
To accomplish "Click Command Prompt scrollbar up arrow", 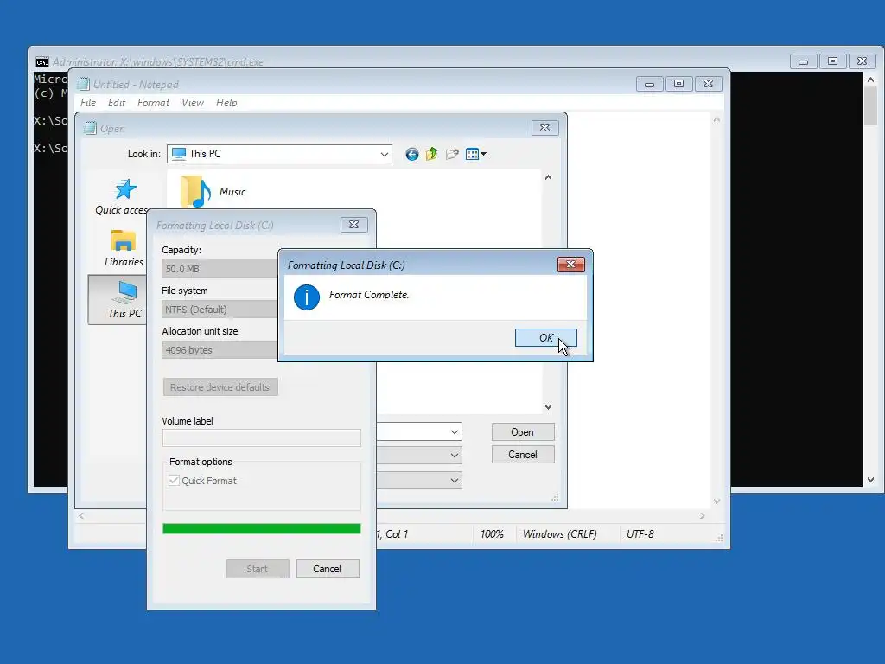I will point(871,80).
